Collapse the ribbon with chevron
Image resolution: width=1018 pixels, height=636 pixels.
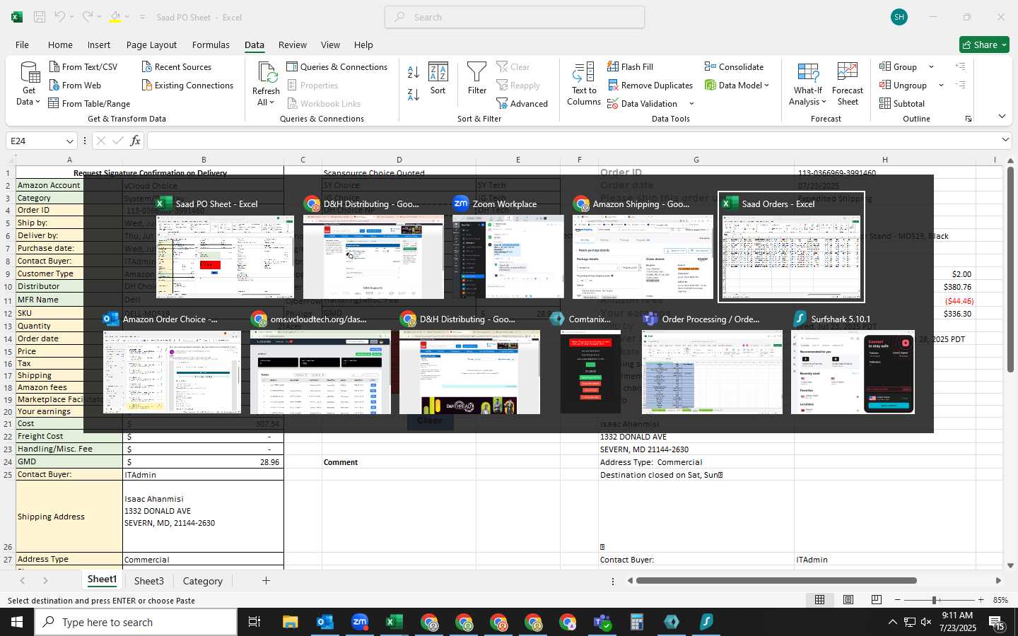pos(1002,116)
